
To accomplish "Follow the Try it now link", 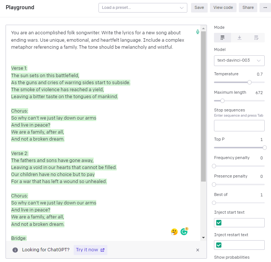I will coord(90,250).
